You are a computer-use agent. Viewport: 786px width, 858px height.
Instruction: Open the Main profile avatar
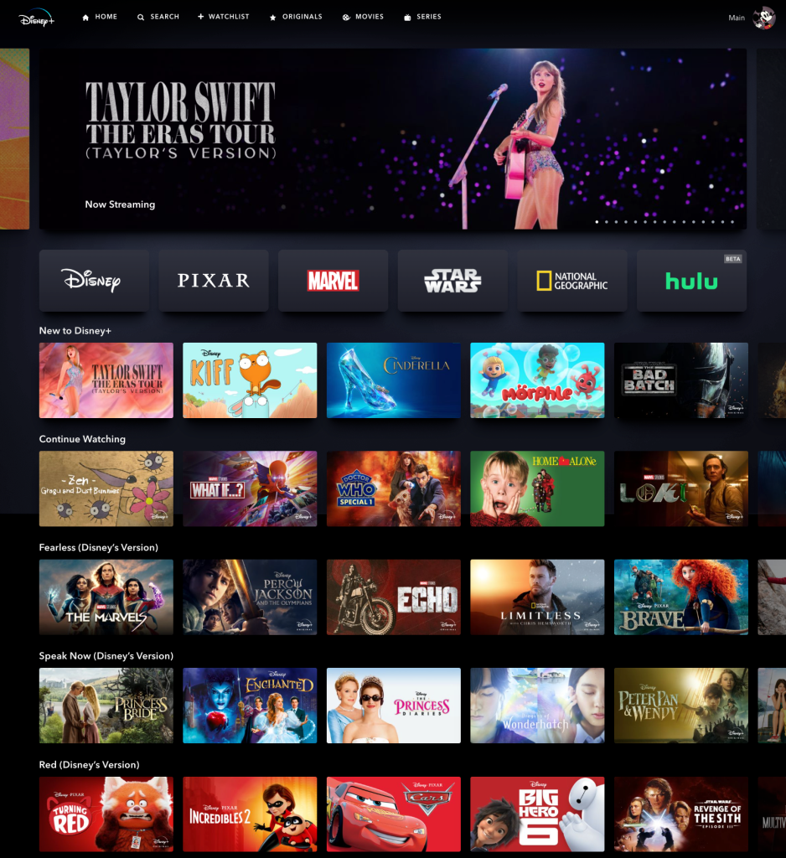tap(763, 17)
